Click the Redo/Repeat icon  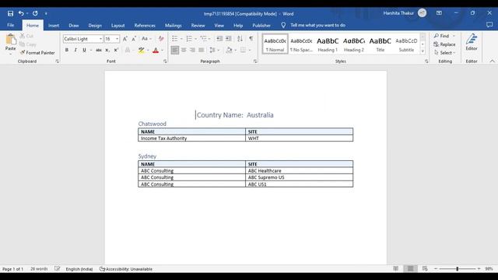[x=35, y=13]
